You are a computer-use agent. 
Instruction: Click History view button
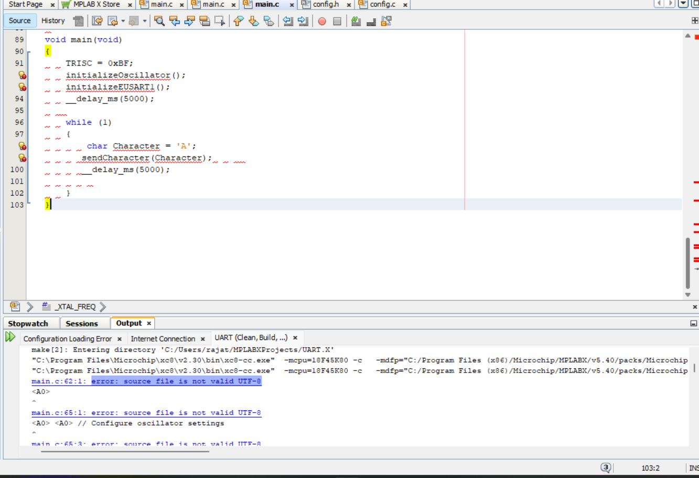pyautogui.click(x=53, y=20)
